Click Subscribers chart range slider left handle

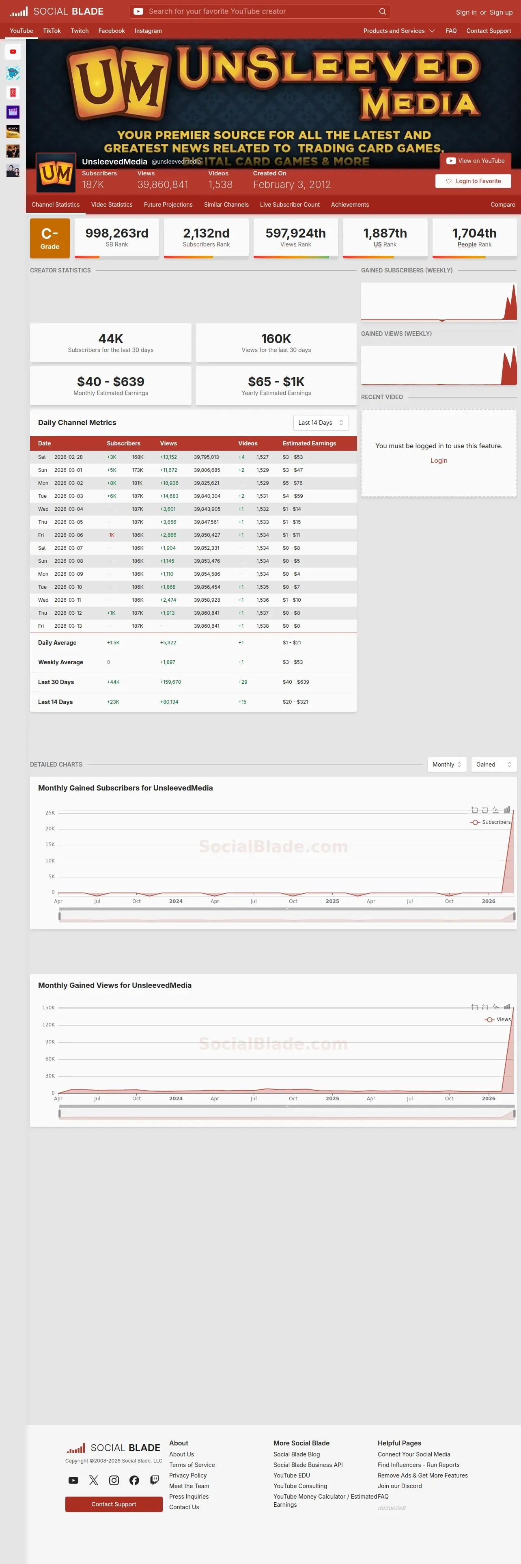click(59, 916)
